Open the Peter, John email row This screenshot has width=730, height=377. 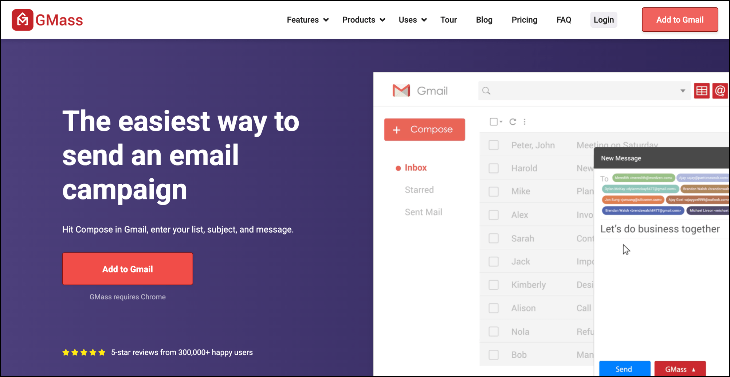536,145
